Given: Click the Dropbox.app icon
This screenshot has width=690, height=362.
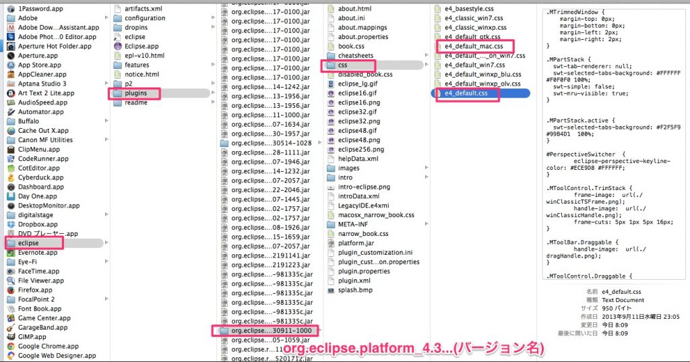Looking at the screenshot, I should click(x=11, y=224).
